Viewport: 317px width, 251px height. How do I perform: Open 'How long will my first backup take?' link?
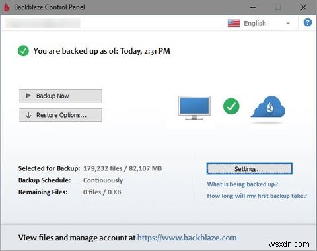coord(257,196)
